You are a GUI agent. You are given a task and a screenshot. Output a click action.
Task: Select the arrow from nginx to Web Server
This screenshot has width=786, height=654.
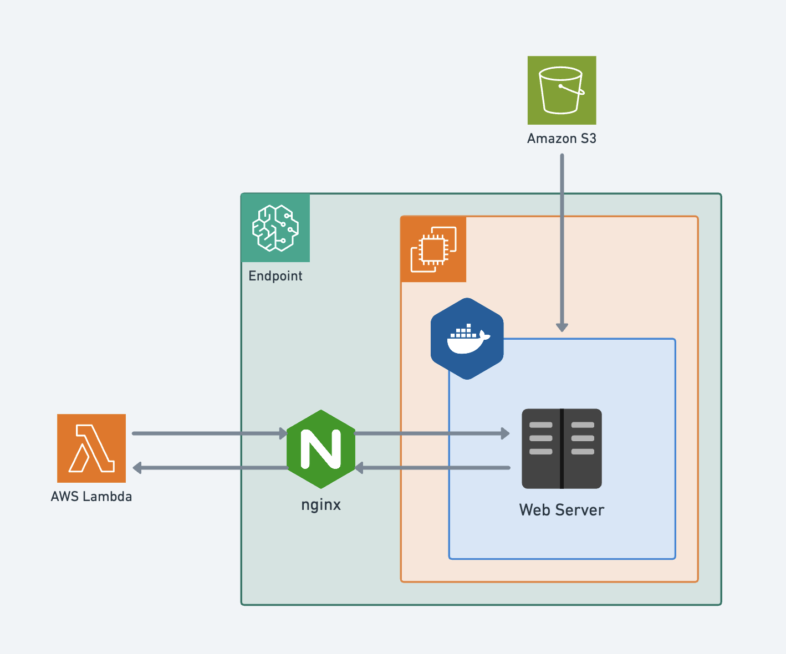432,433
